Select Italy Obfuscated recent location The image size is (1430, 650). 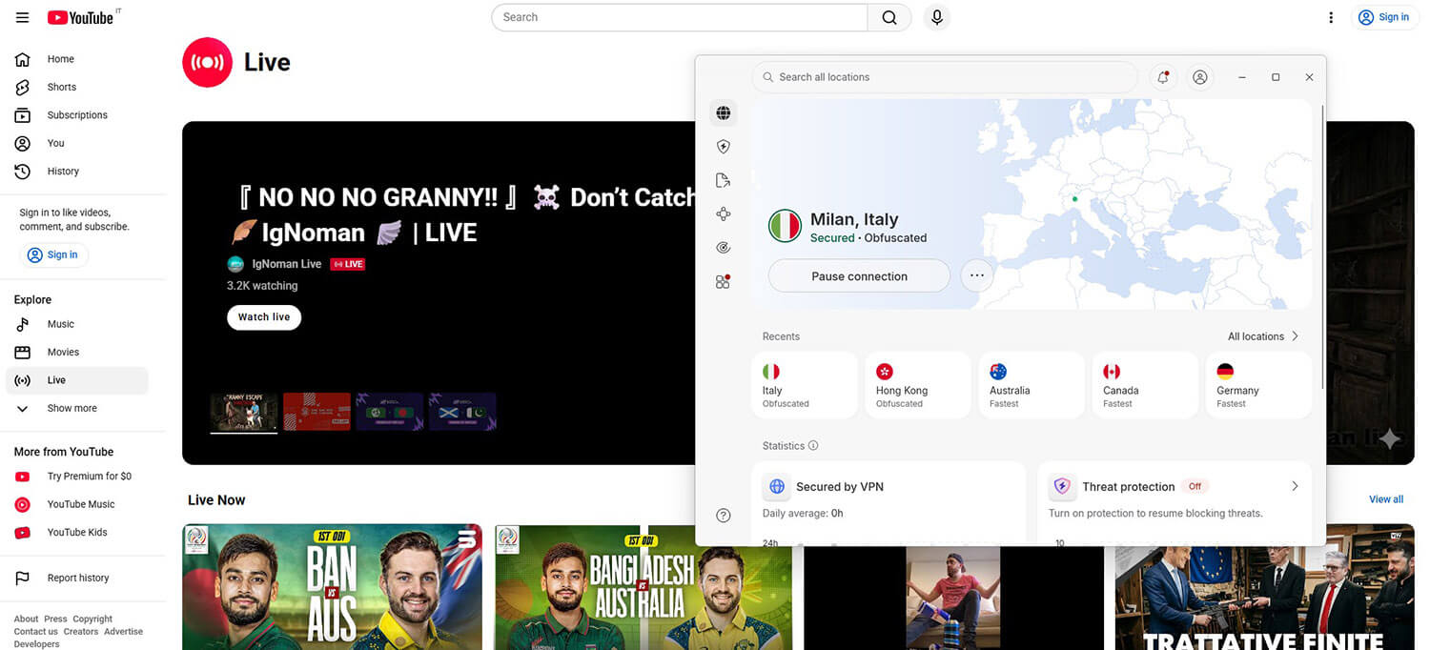(x=804, y=385)
